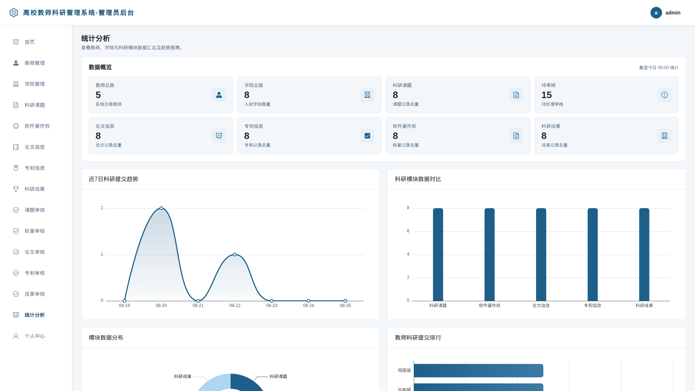Click the 统计分析 chart icon in sidebar
695x391 pixels.
[x=16, y=315]
